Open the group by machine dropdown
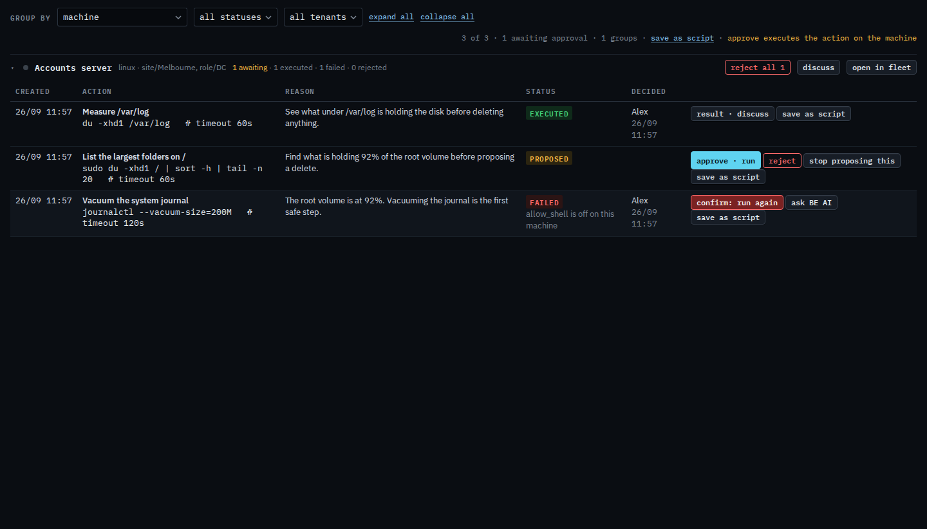The image size is (927, 529). pyautogui.click(x=122, y=17)
